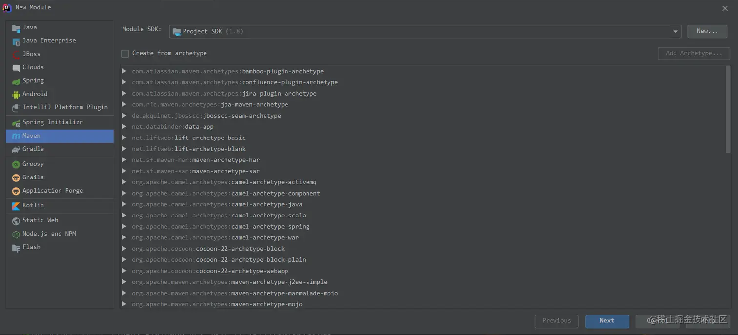Viewport: 738px width, 335px height.
Task: Expand maven-archetype-har node
Action: click(124, 160)
